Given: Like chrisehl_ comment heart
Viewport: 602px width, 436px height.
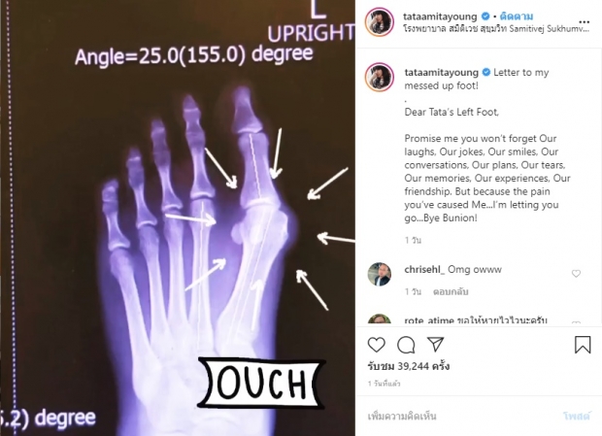Looking at the screenshot, I should [576, 273].
